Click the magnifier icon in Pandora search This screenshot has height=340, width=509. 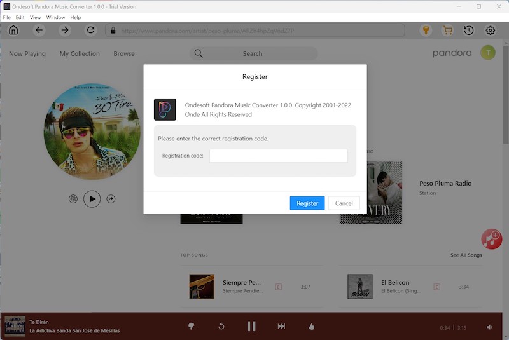tap(199, 53)
